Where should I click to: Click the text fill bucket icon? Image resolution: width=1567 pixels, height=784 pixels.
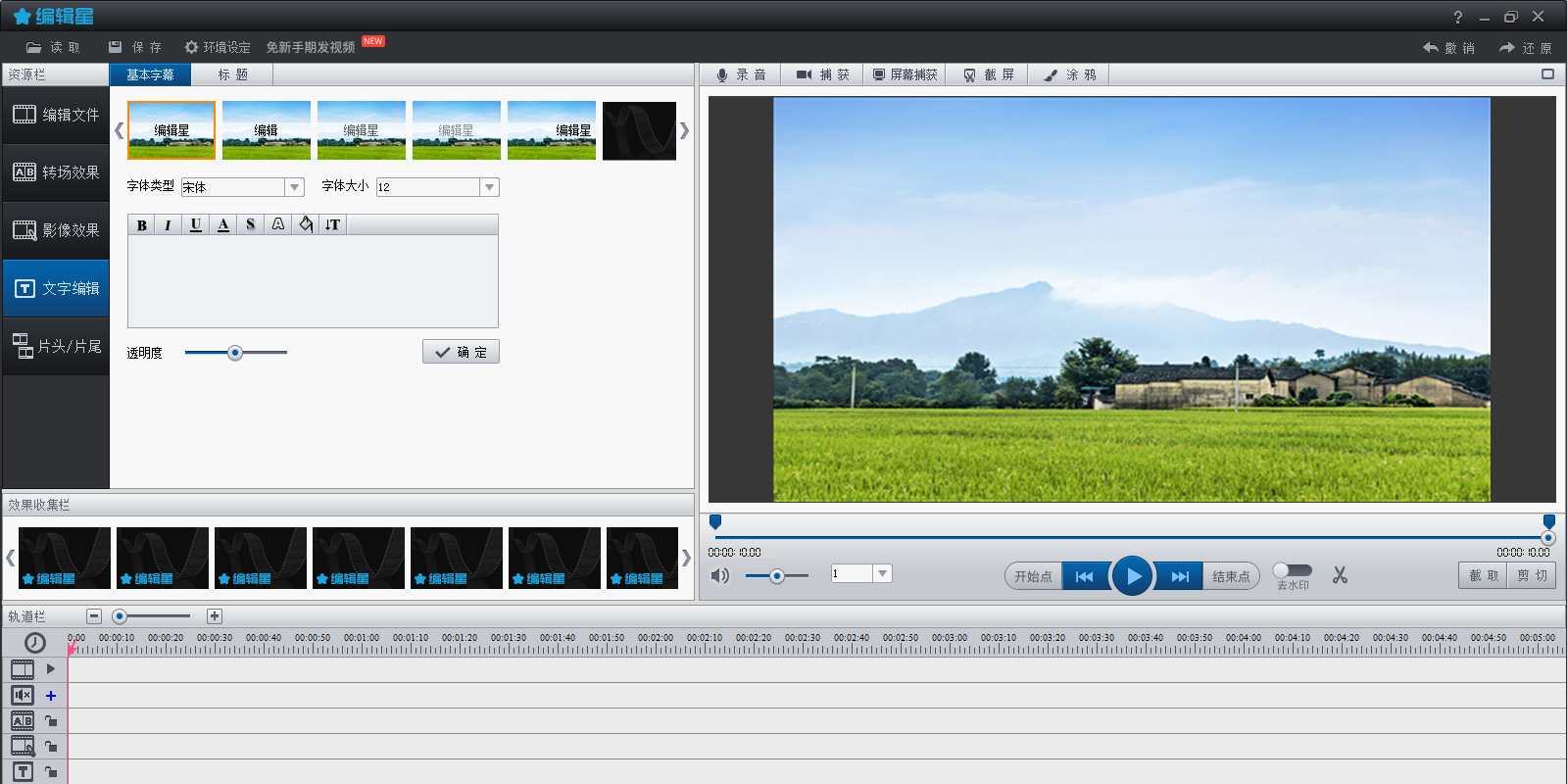coord(306,224)
